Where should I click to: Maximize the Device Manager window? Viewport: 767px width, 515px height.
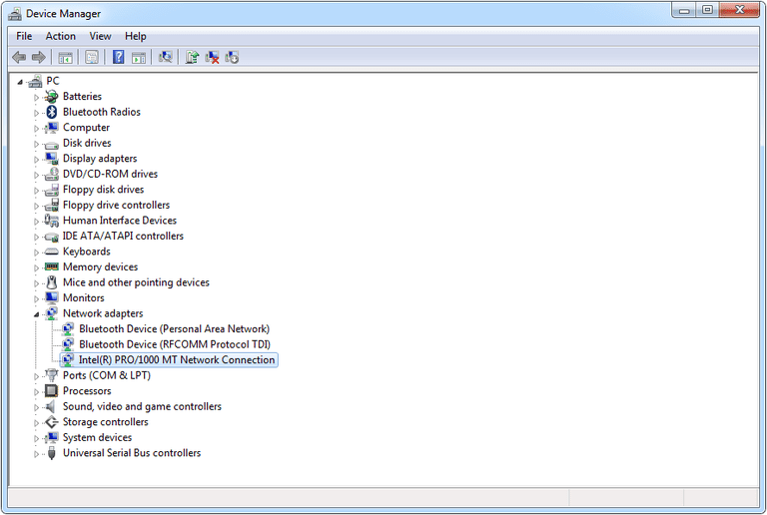707,10
